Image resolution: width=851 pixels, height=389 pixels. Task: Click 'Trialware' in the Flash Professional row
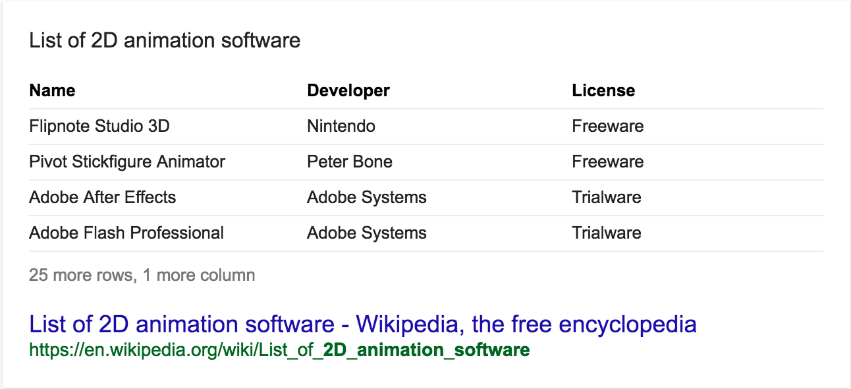pos(607,233)
